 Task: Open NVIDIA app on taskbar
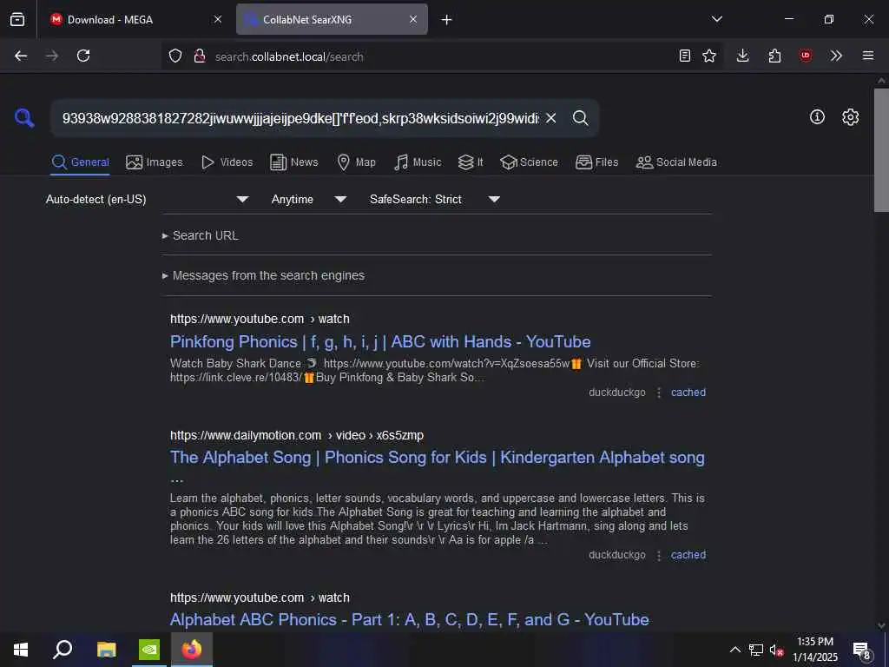tap(149, 650)
